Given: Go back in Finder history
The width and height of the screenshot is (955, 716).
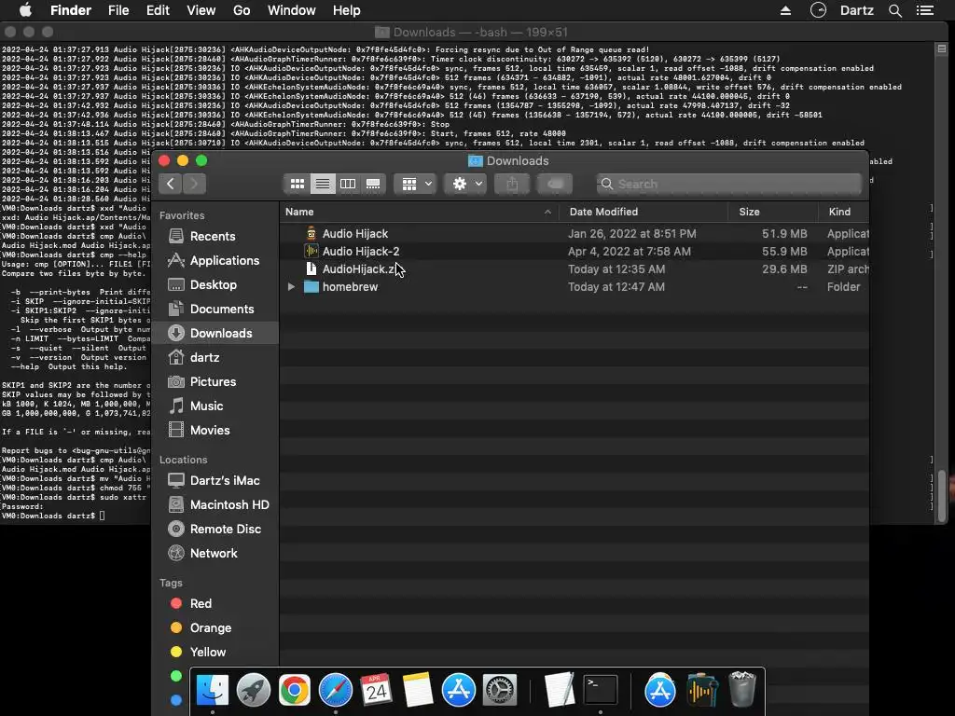Looking at the screenshot, I should (x=171, y=184).
